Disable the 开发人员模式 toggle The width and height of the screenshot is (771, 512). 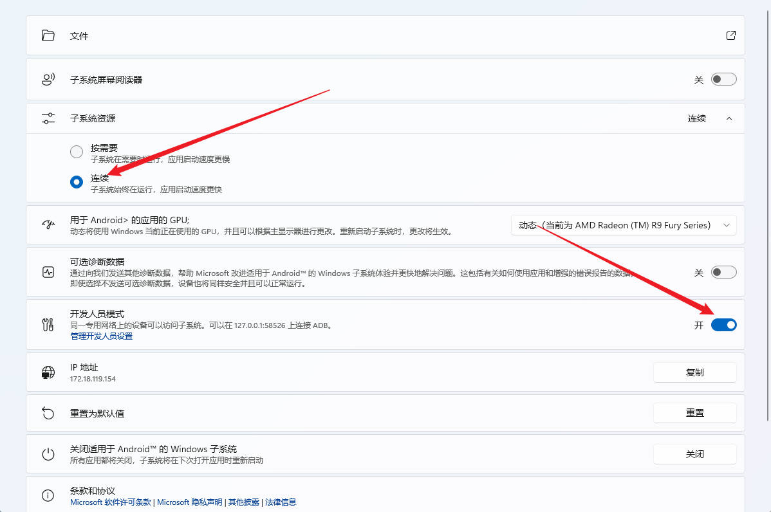pos(723,325)
